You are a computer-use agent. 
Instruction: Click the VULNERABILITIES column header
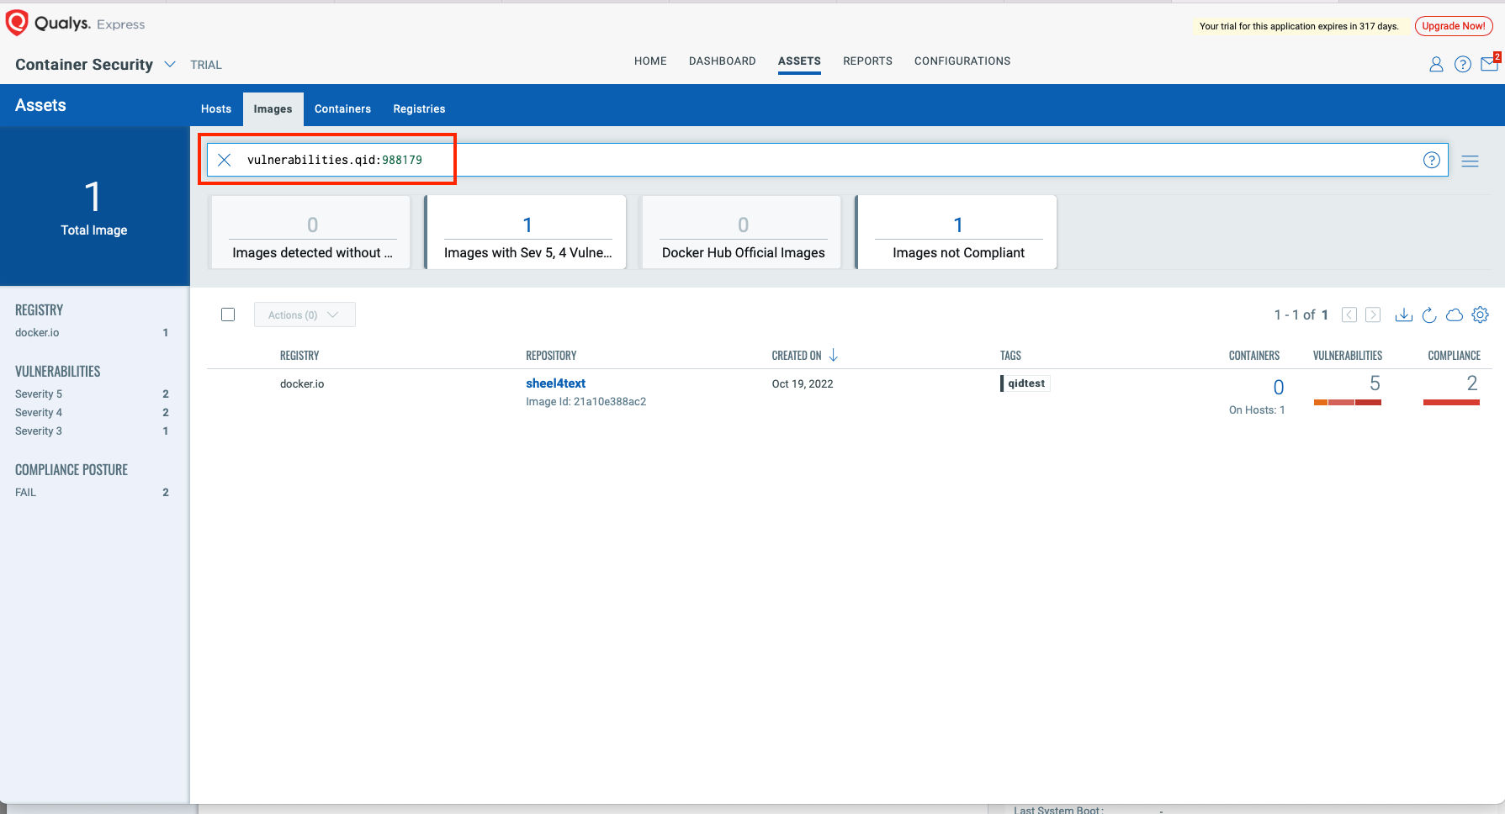pos(1348,356)
